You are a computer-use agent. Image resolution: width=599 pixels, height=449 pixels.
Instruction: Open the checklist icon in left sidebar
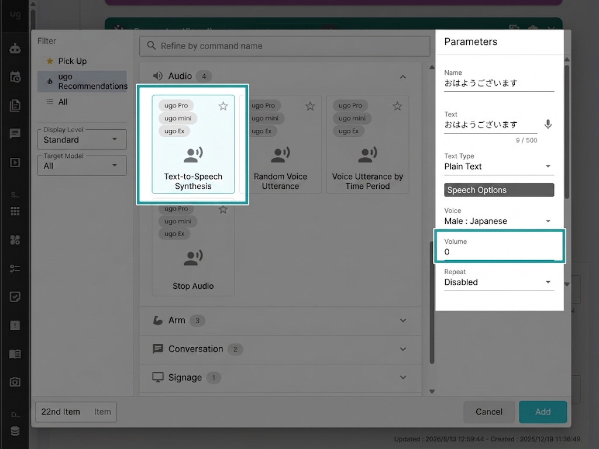[x=15, y=268]
